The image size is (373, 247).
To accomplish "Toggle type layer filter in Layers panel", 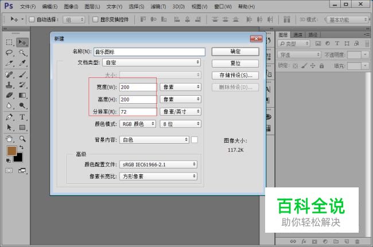I will [337, 43].
